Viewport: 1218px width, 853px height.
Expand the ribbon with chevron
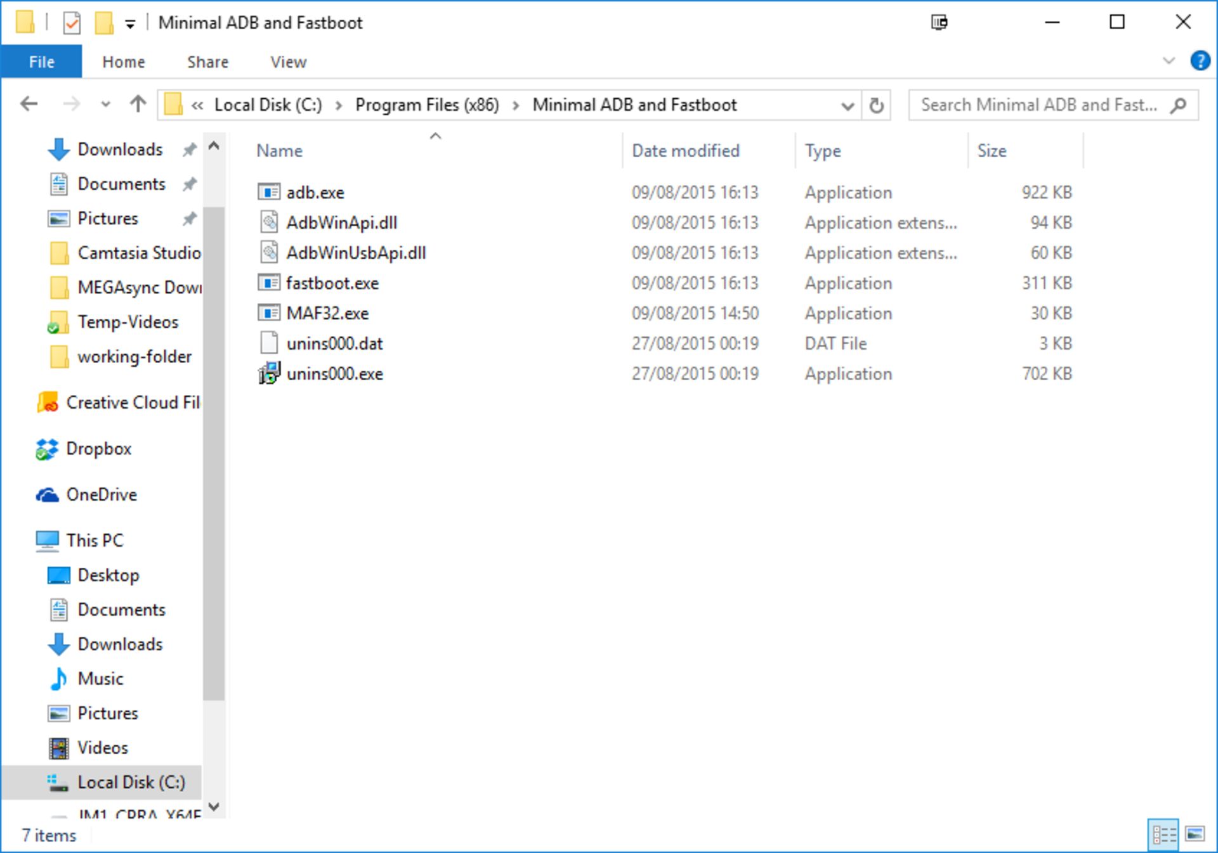1169,61
